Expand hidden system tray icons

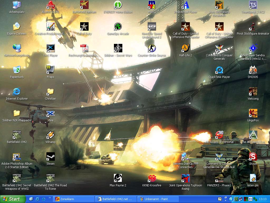point(231,199)
